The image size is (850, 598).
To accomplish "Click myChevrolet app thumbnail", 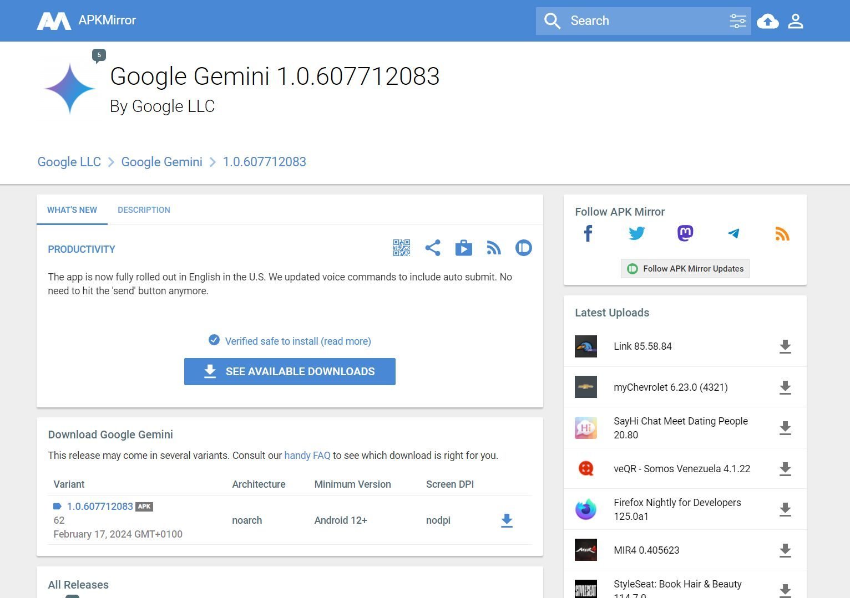I will pos(586,387).
